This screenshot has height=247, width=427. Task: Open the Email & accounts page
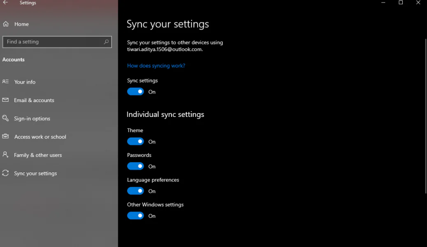click(x=34, y=100)
